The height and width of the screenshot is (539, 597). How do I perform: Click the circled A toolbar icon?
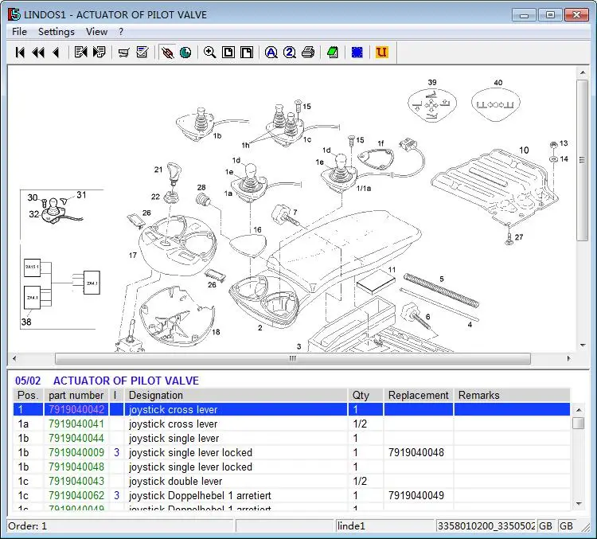point(271,53)
